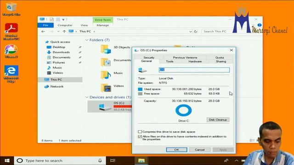
Task: Click the Up arrow in File Explorer
Action: pos(64,32)
